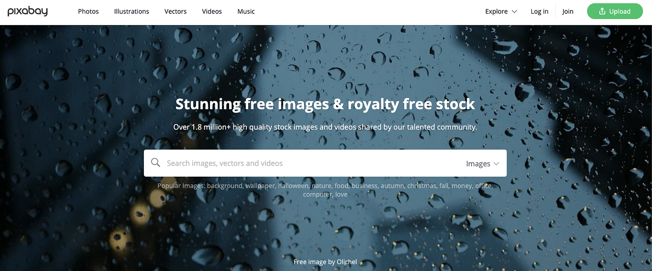Open the Images search type dropdown
This screenshot has height=271, width=652.
pos(482,164)
